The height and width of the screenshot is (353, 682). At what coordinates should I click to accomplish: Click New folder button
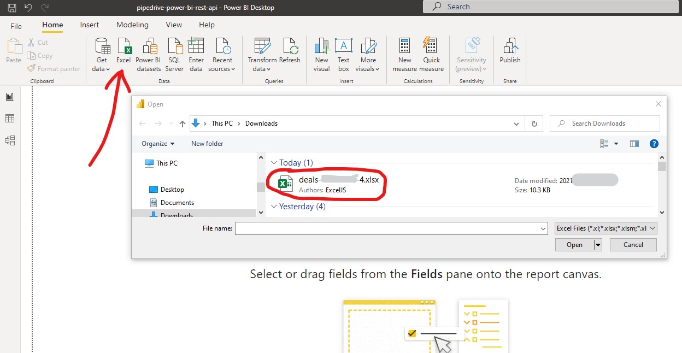click(x=207, y=144)
